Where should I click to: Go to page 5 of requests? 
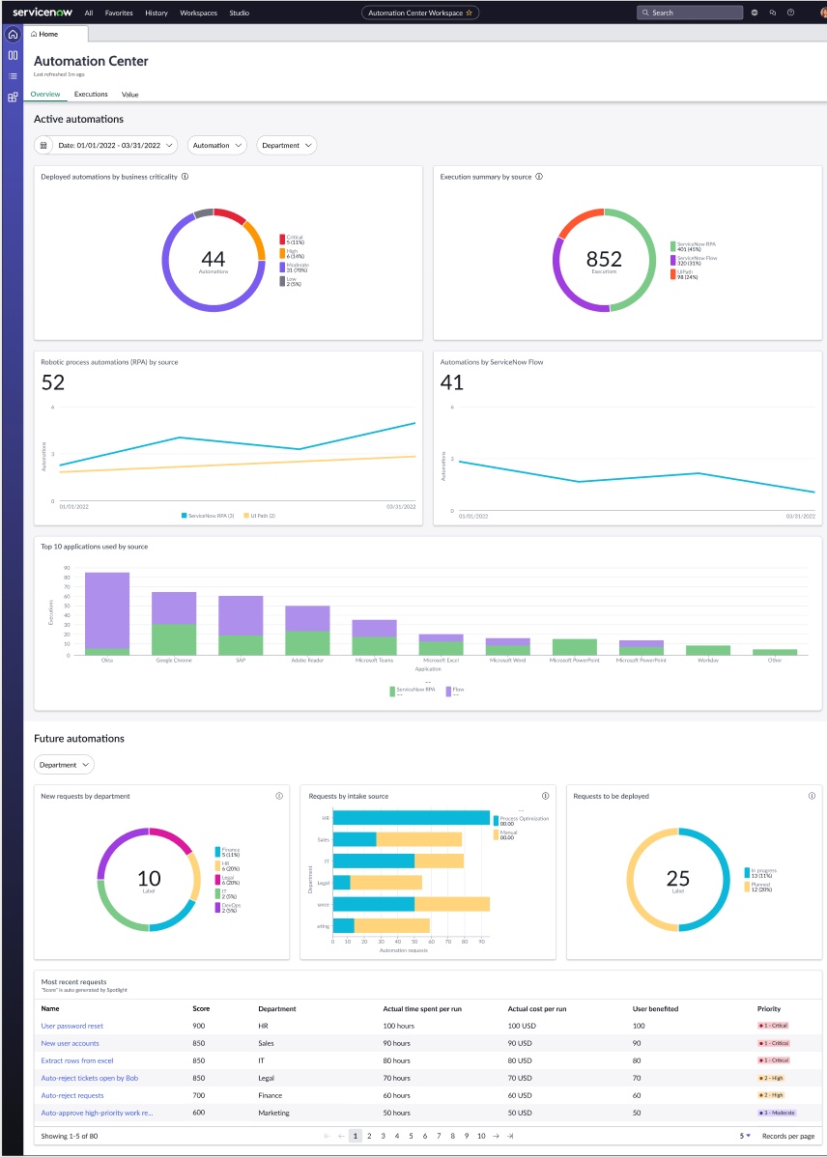click(x=411, y=1137)
